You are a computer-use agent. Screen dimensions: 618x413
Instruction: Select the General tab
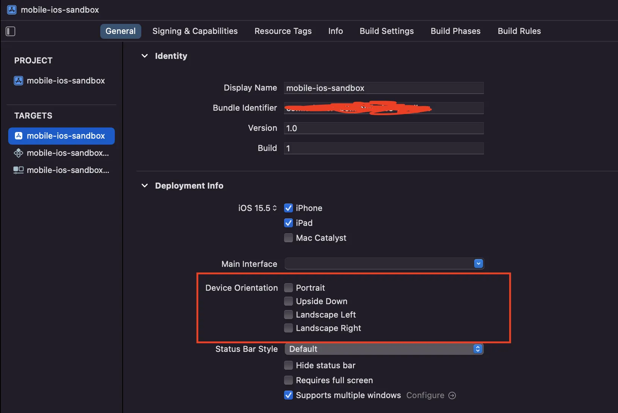(120, 31)
